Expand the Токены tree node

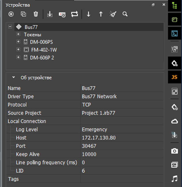coord(18,34)
